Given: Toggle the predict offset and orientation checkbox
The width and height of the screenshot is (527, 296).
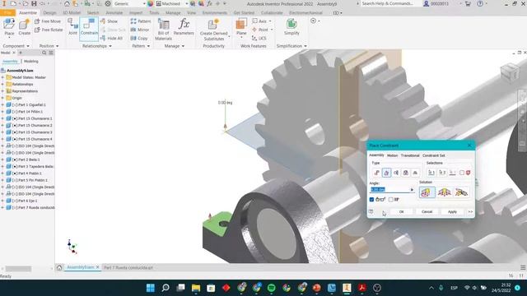Looking at the screenshot, I should 390,199.
